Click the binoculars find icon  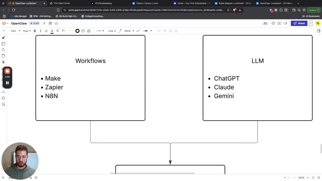50,23
